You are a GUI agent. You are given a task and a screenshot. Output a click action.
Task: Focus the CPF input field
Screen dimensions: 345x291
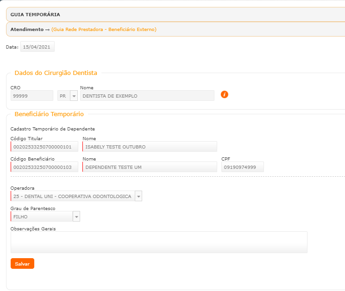click(242, 167)
